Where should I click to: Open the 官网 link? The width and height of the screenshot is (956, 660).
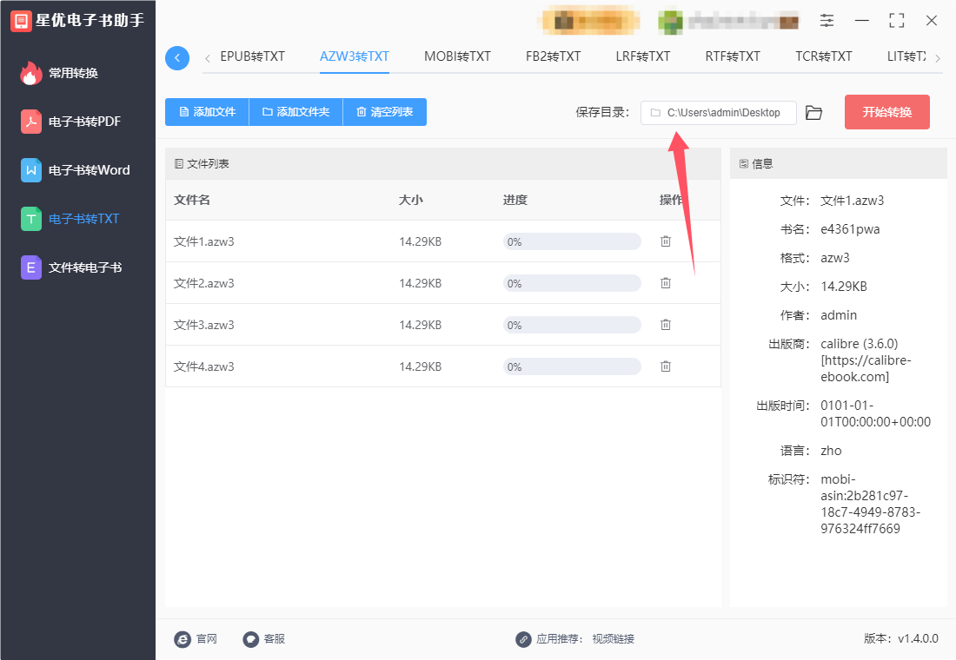coord(207,638)
